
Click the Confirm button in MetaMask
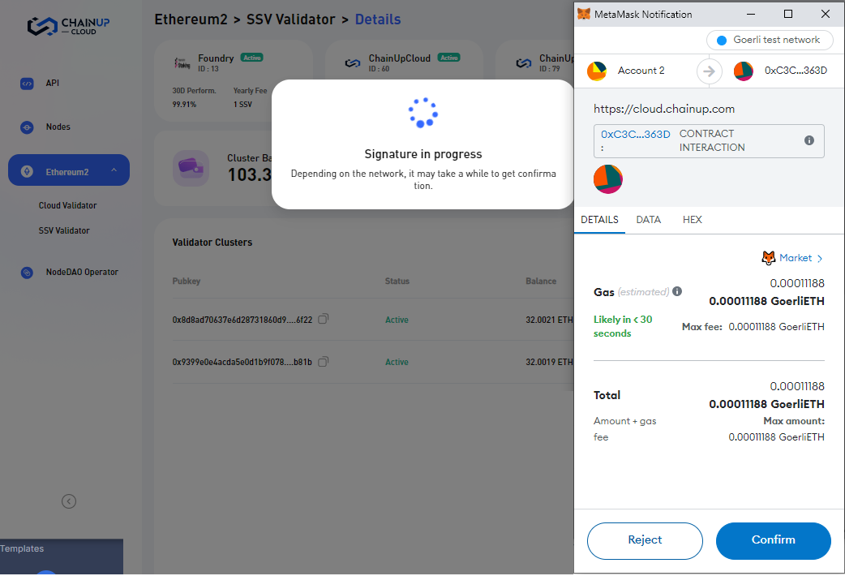point(773,540)
